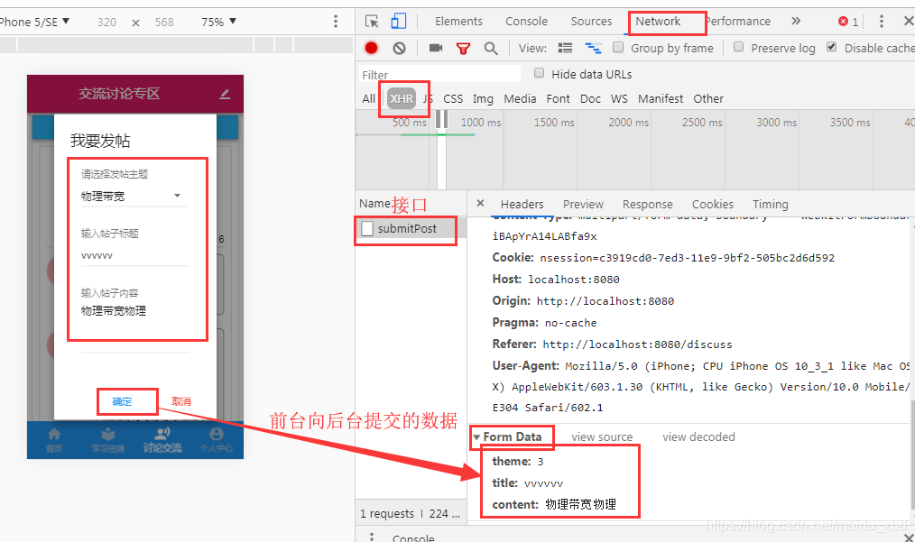Click the red record network log button

click(x=371, y=48)
